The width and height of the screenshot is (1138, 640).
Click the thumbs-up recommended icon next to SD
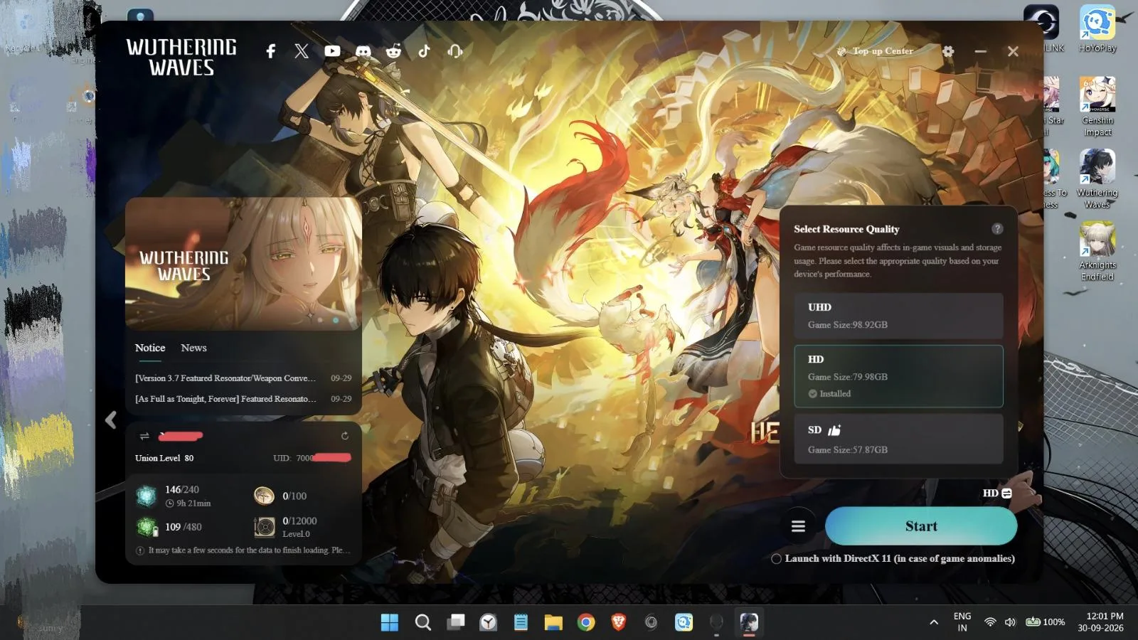(834, 430)
